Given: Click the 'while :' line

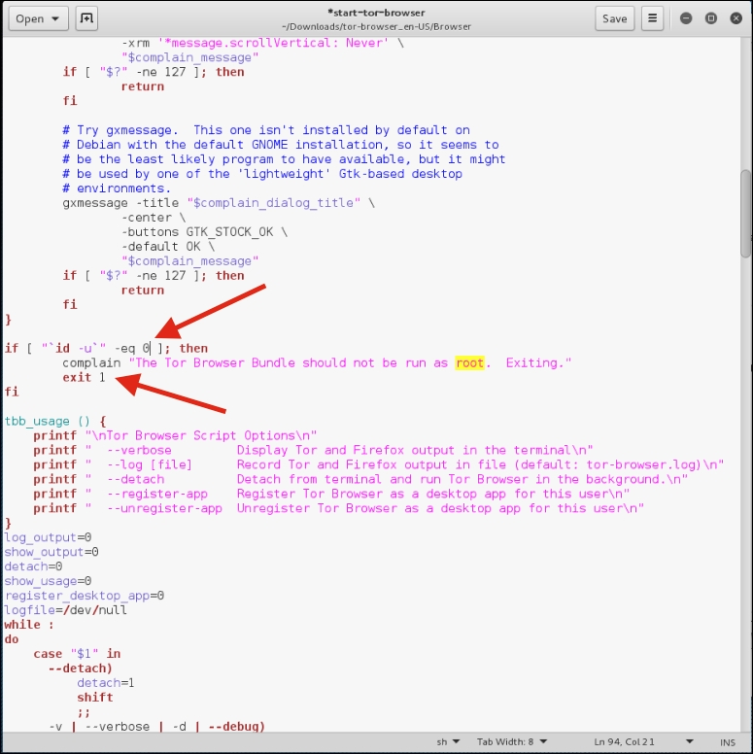Looking at the screenshot, I should [29, 625].
